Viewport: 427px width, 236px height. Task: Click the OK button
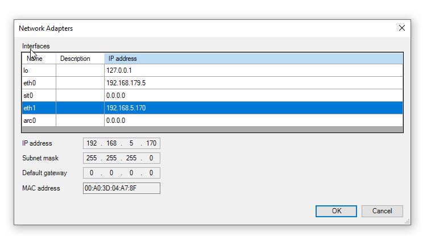pyautogui.click(x=336, y=211)
